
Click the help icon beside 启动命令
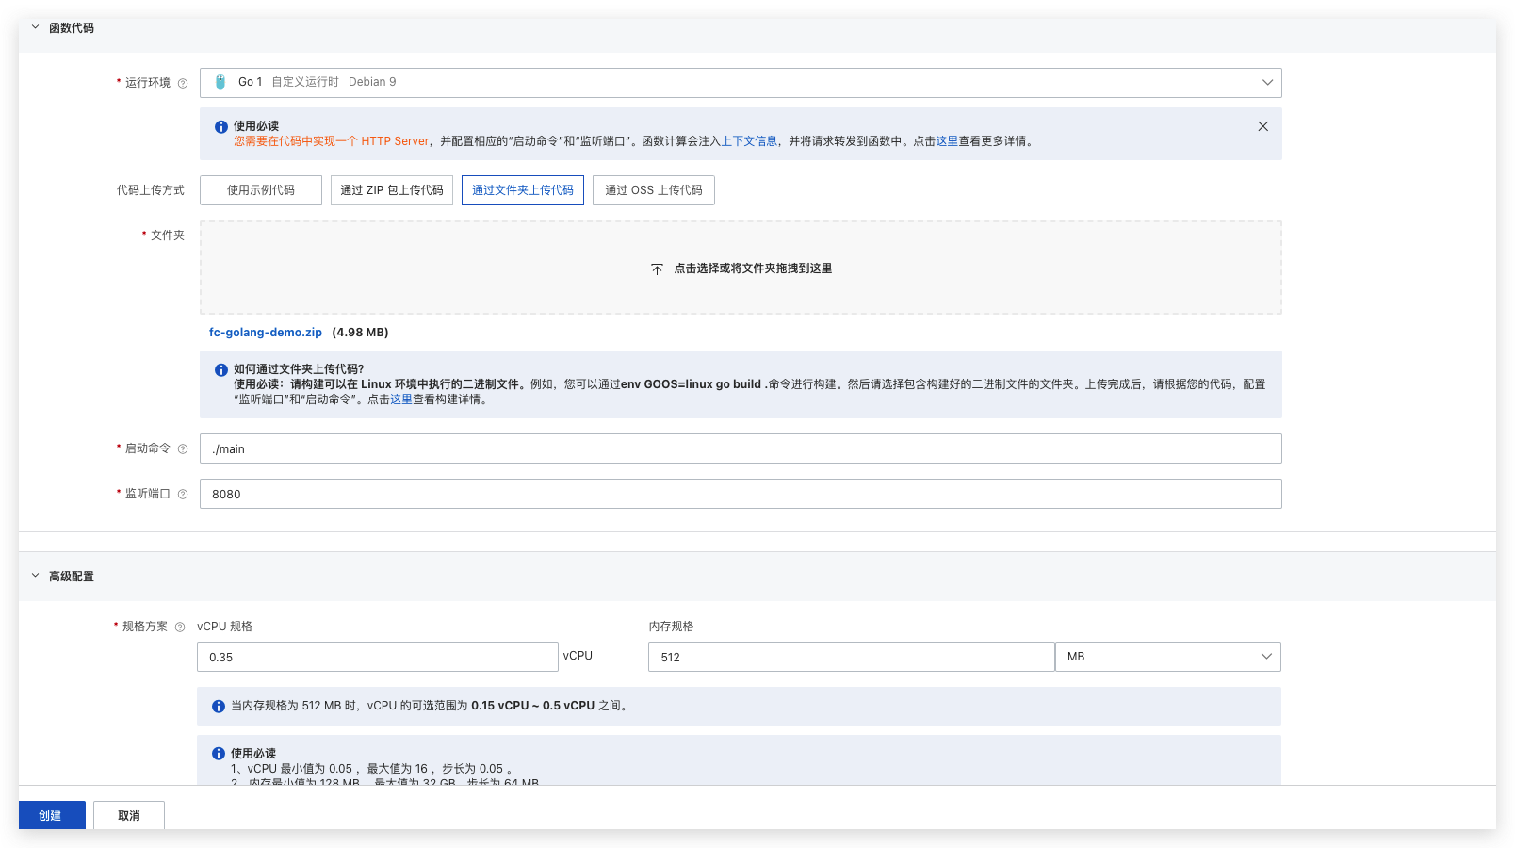(183, 448)
